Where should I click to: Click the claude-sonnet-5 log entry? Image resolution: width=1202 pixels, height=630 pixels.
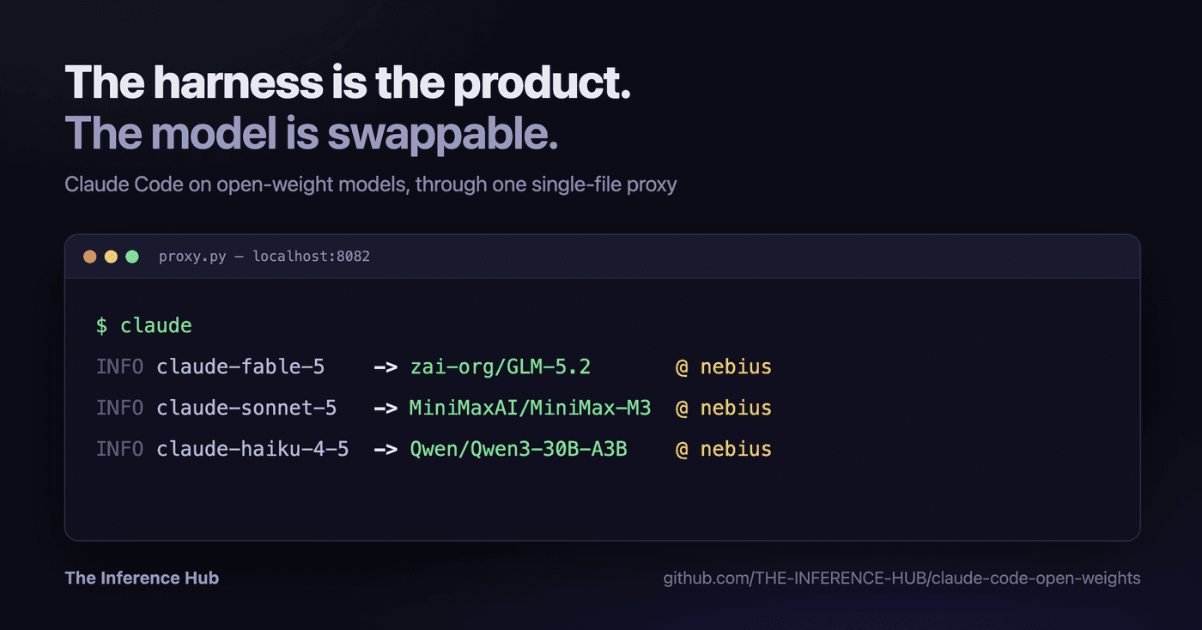(246, 408)
